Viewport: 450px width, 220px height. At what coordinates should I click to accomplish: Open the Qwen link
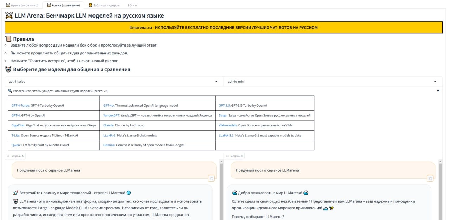pos(15,145)
